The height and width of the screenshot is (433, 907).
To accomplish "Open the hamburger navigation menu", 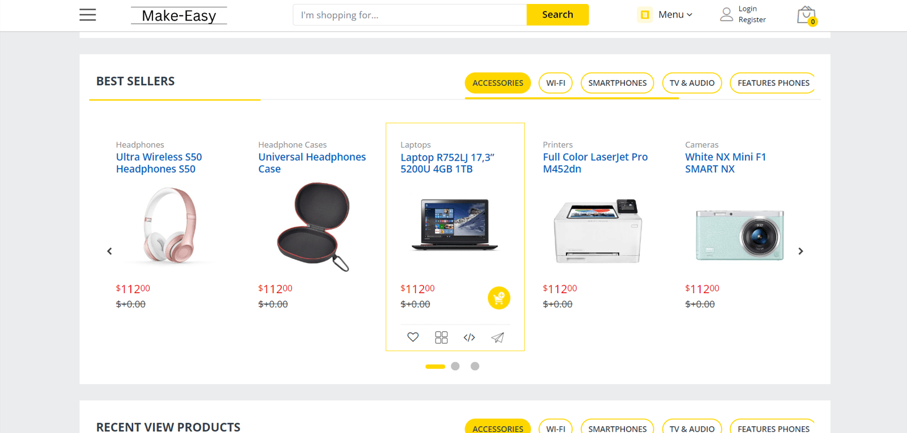I will (x=88, y=15).
